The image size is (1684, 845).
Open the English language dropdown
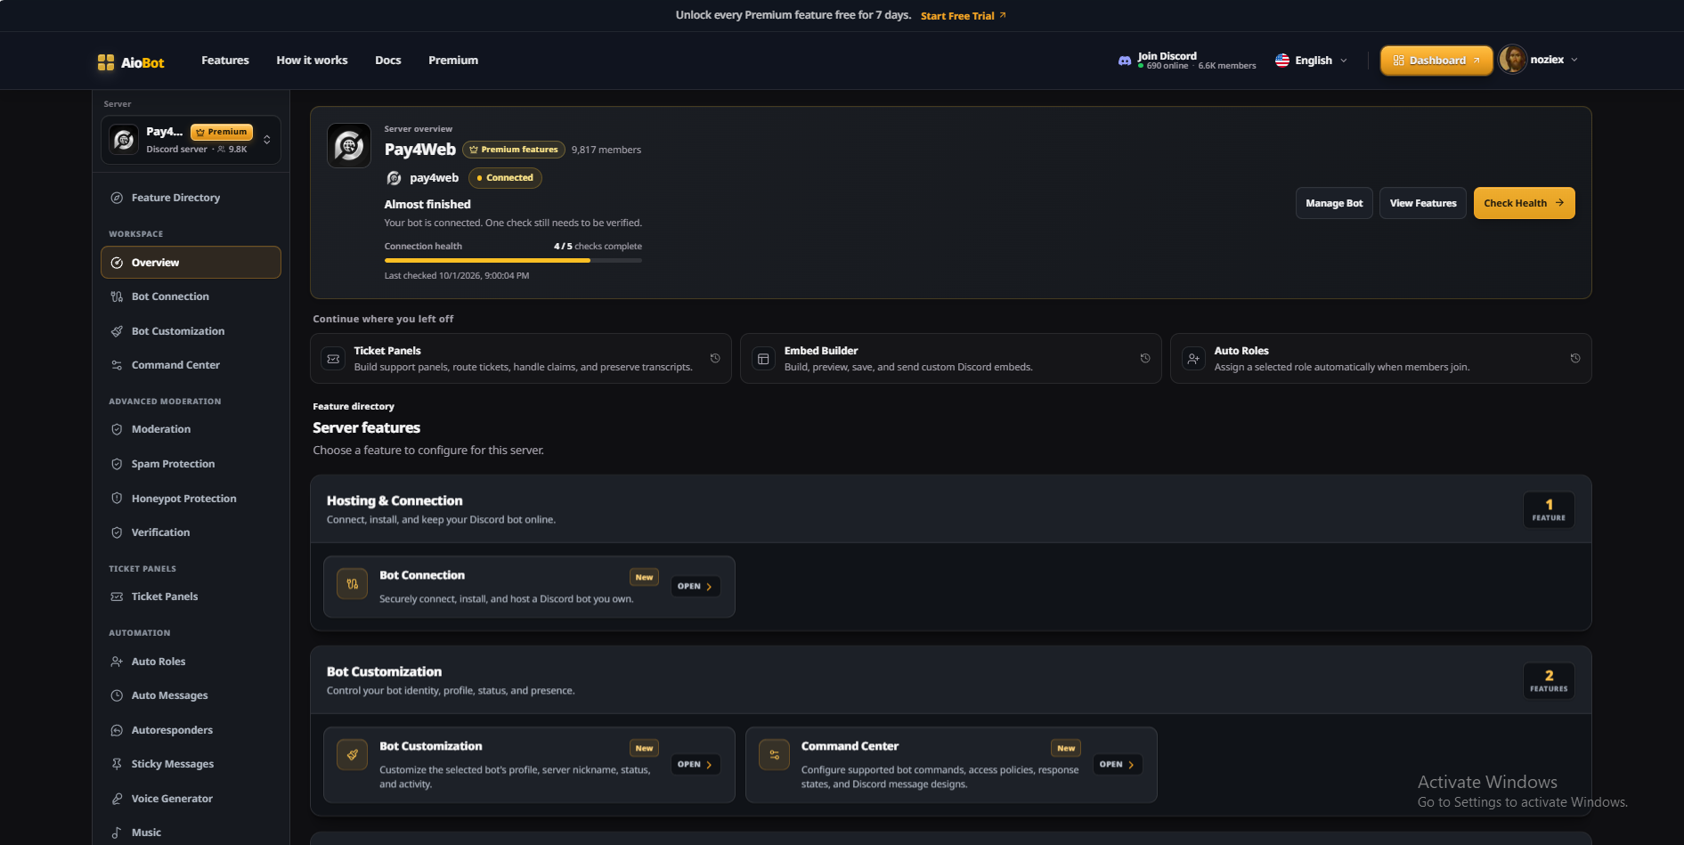[1313, 61]
